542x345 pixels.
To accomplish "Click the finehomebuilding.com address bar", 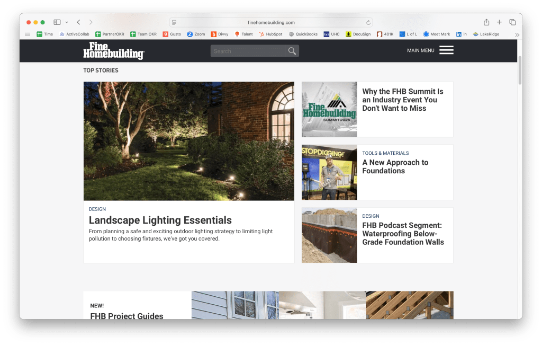I will [x=271, y=22].
